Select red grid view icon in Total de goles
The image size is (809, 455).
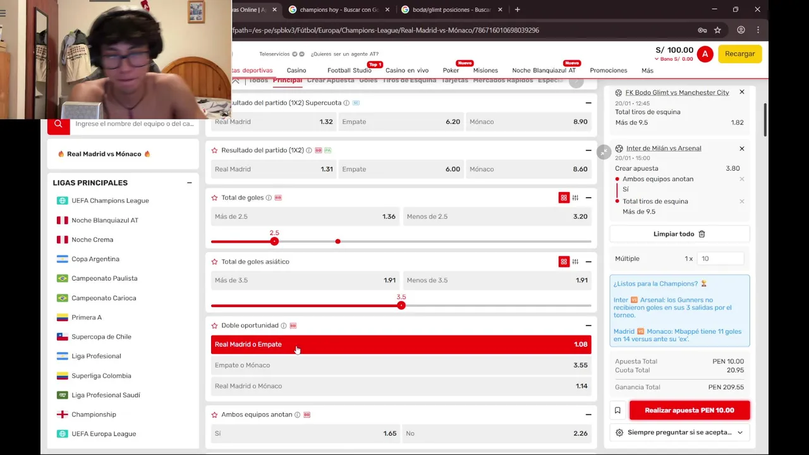coord(564,198)
